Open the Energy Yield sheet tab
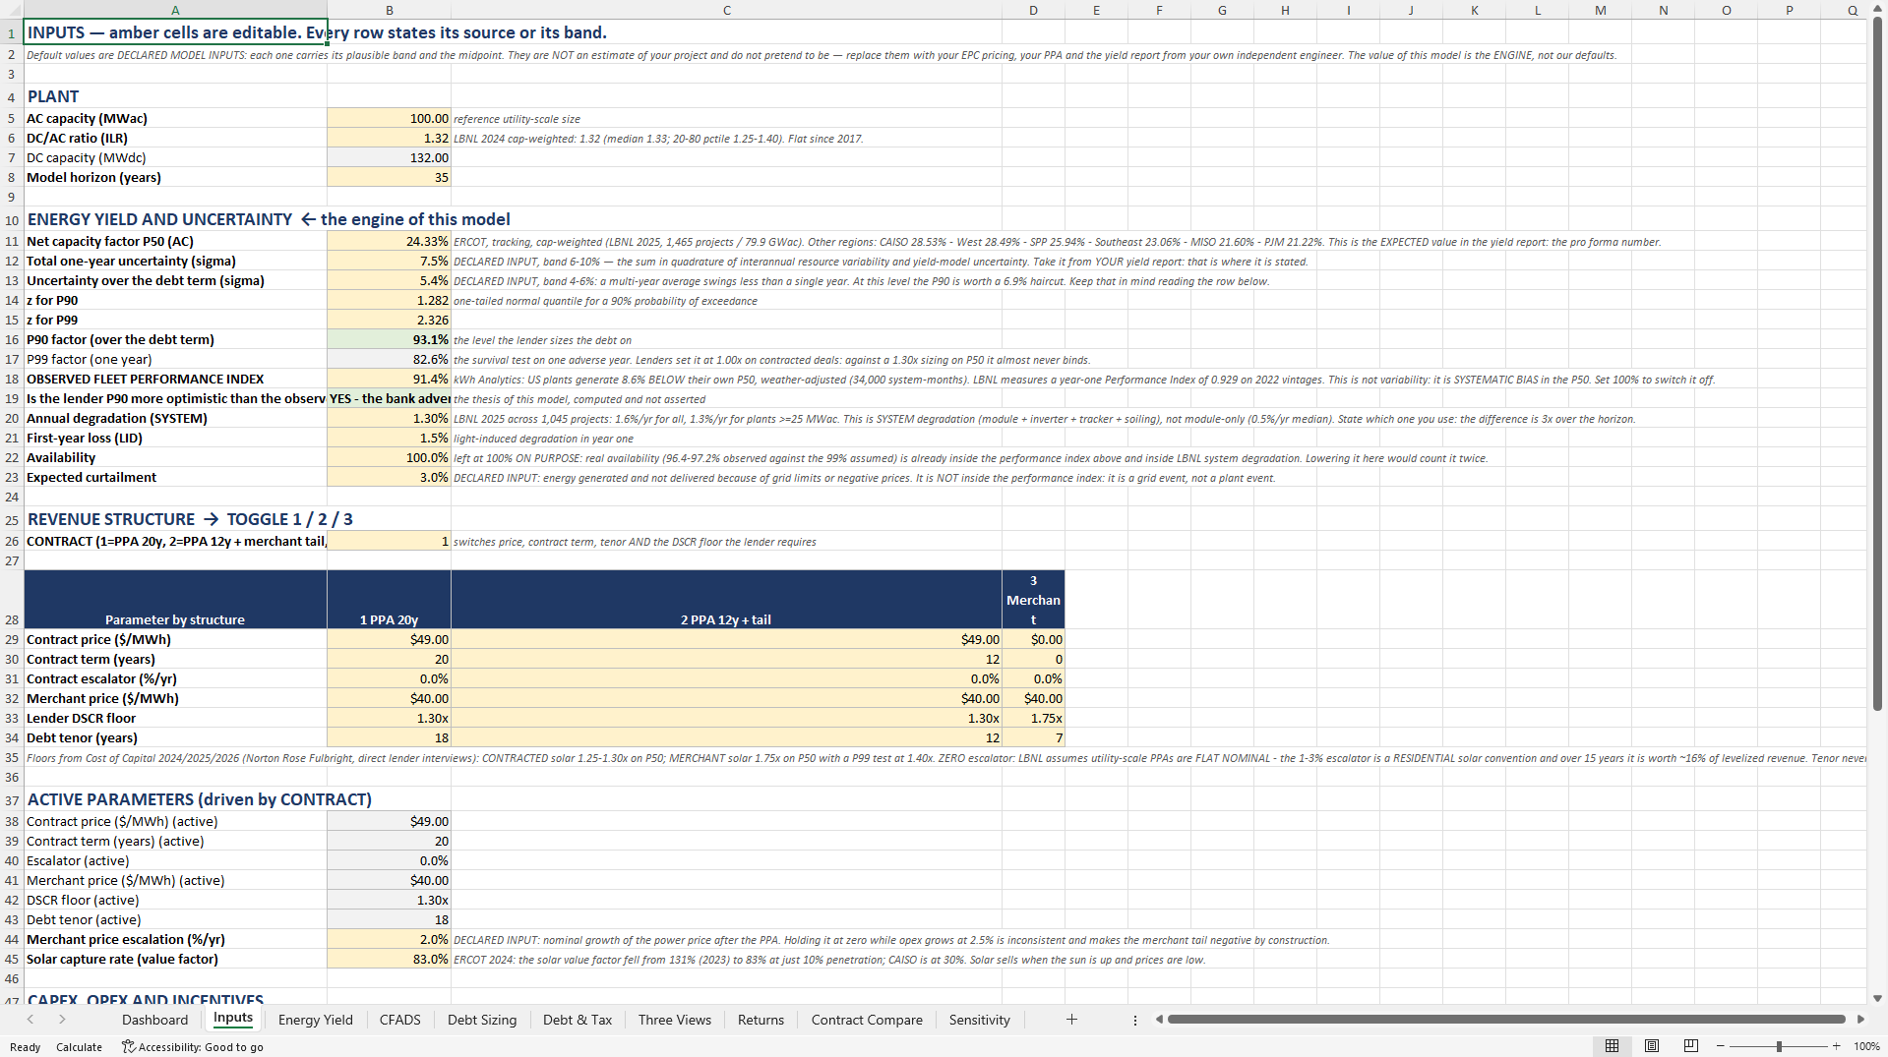Viewport: 1888px width, 1057px height. point(316,1020)
